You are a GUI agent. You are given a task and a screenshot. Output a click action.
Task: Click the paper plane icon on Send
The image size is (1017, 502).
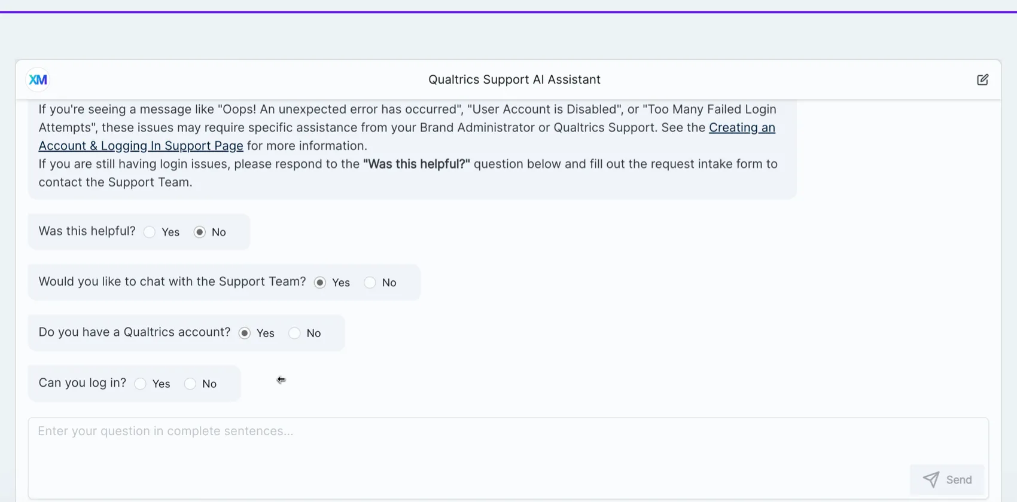pos(931,479)
